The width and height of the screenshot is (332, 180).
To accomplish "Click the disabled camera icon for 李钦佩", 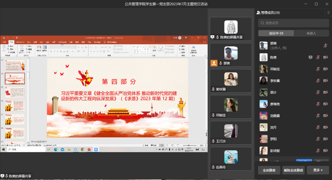I will pyautogui.click(x=325, y=81).
